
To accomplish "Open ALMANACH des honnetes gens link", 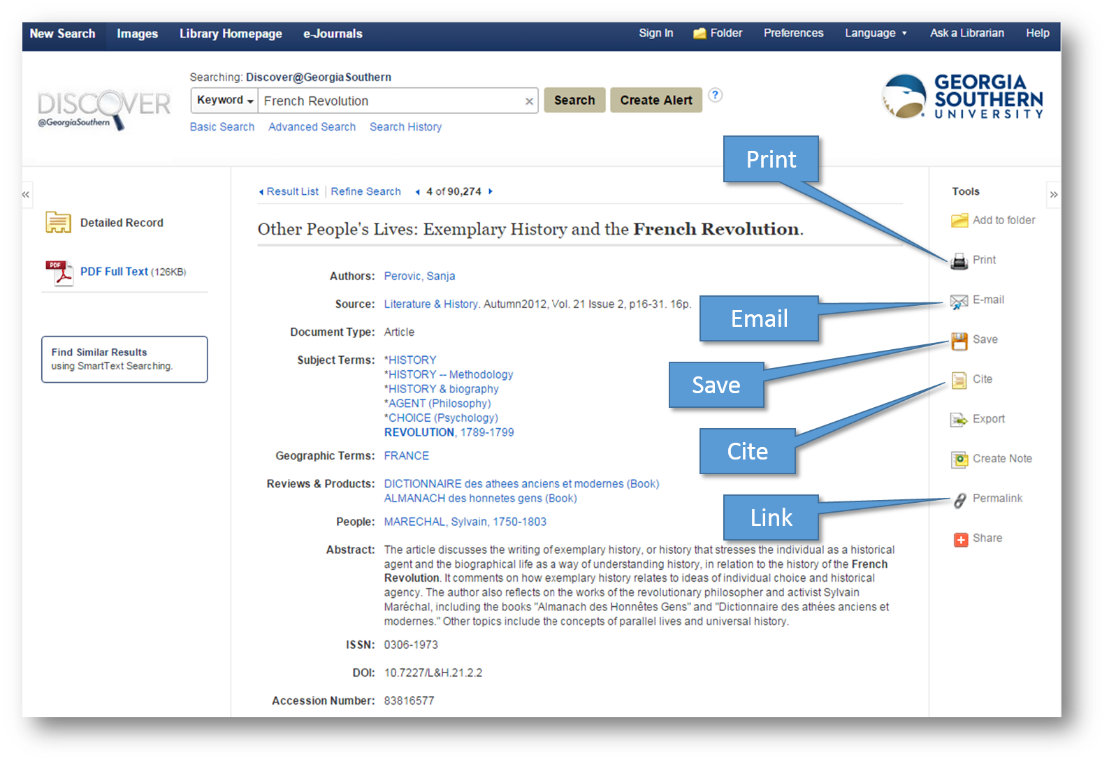I will (x=480, y=499).
